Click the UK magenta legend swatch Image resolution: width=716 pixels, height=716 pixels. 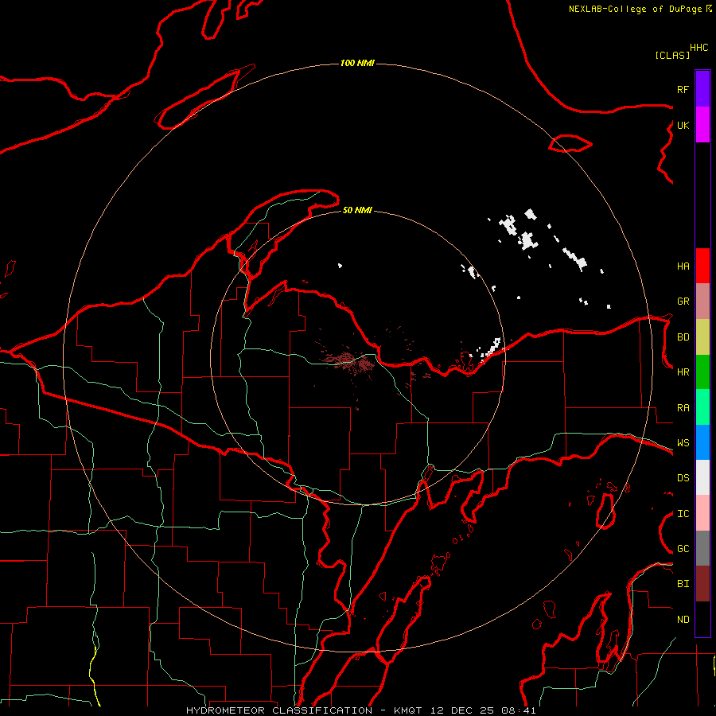702,125
